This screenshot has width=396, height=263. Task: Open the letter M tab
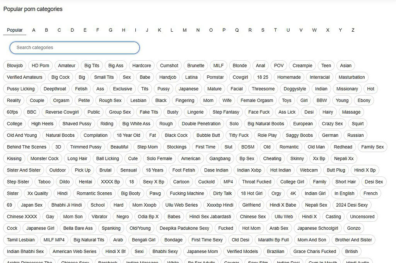pos(184,30)
